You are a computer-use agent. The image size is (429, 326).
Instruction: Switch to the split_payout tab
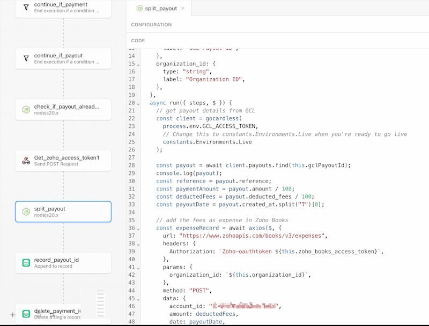160,9
